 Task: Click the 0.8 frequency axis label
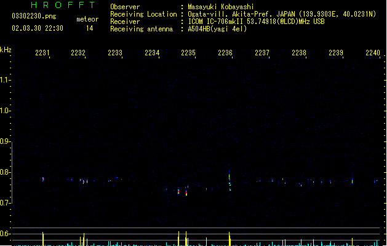4,172
